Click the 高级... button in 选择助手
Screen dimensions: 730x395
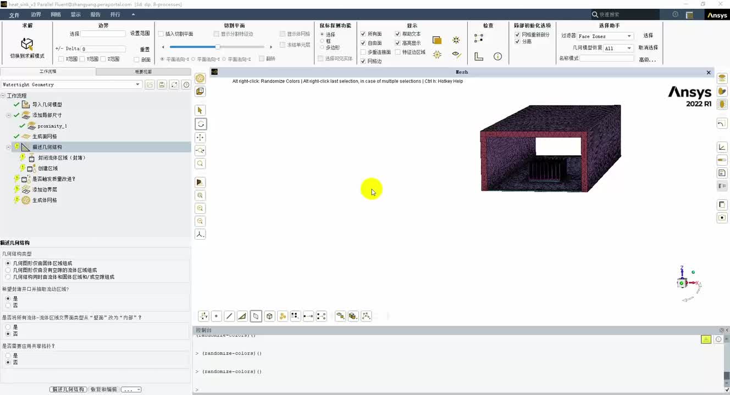648,60
